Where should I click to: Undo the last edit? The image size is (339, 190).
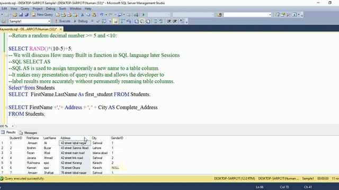(x=101, y=15)
